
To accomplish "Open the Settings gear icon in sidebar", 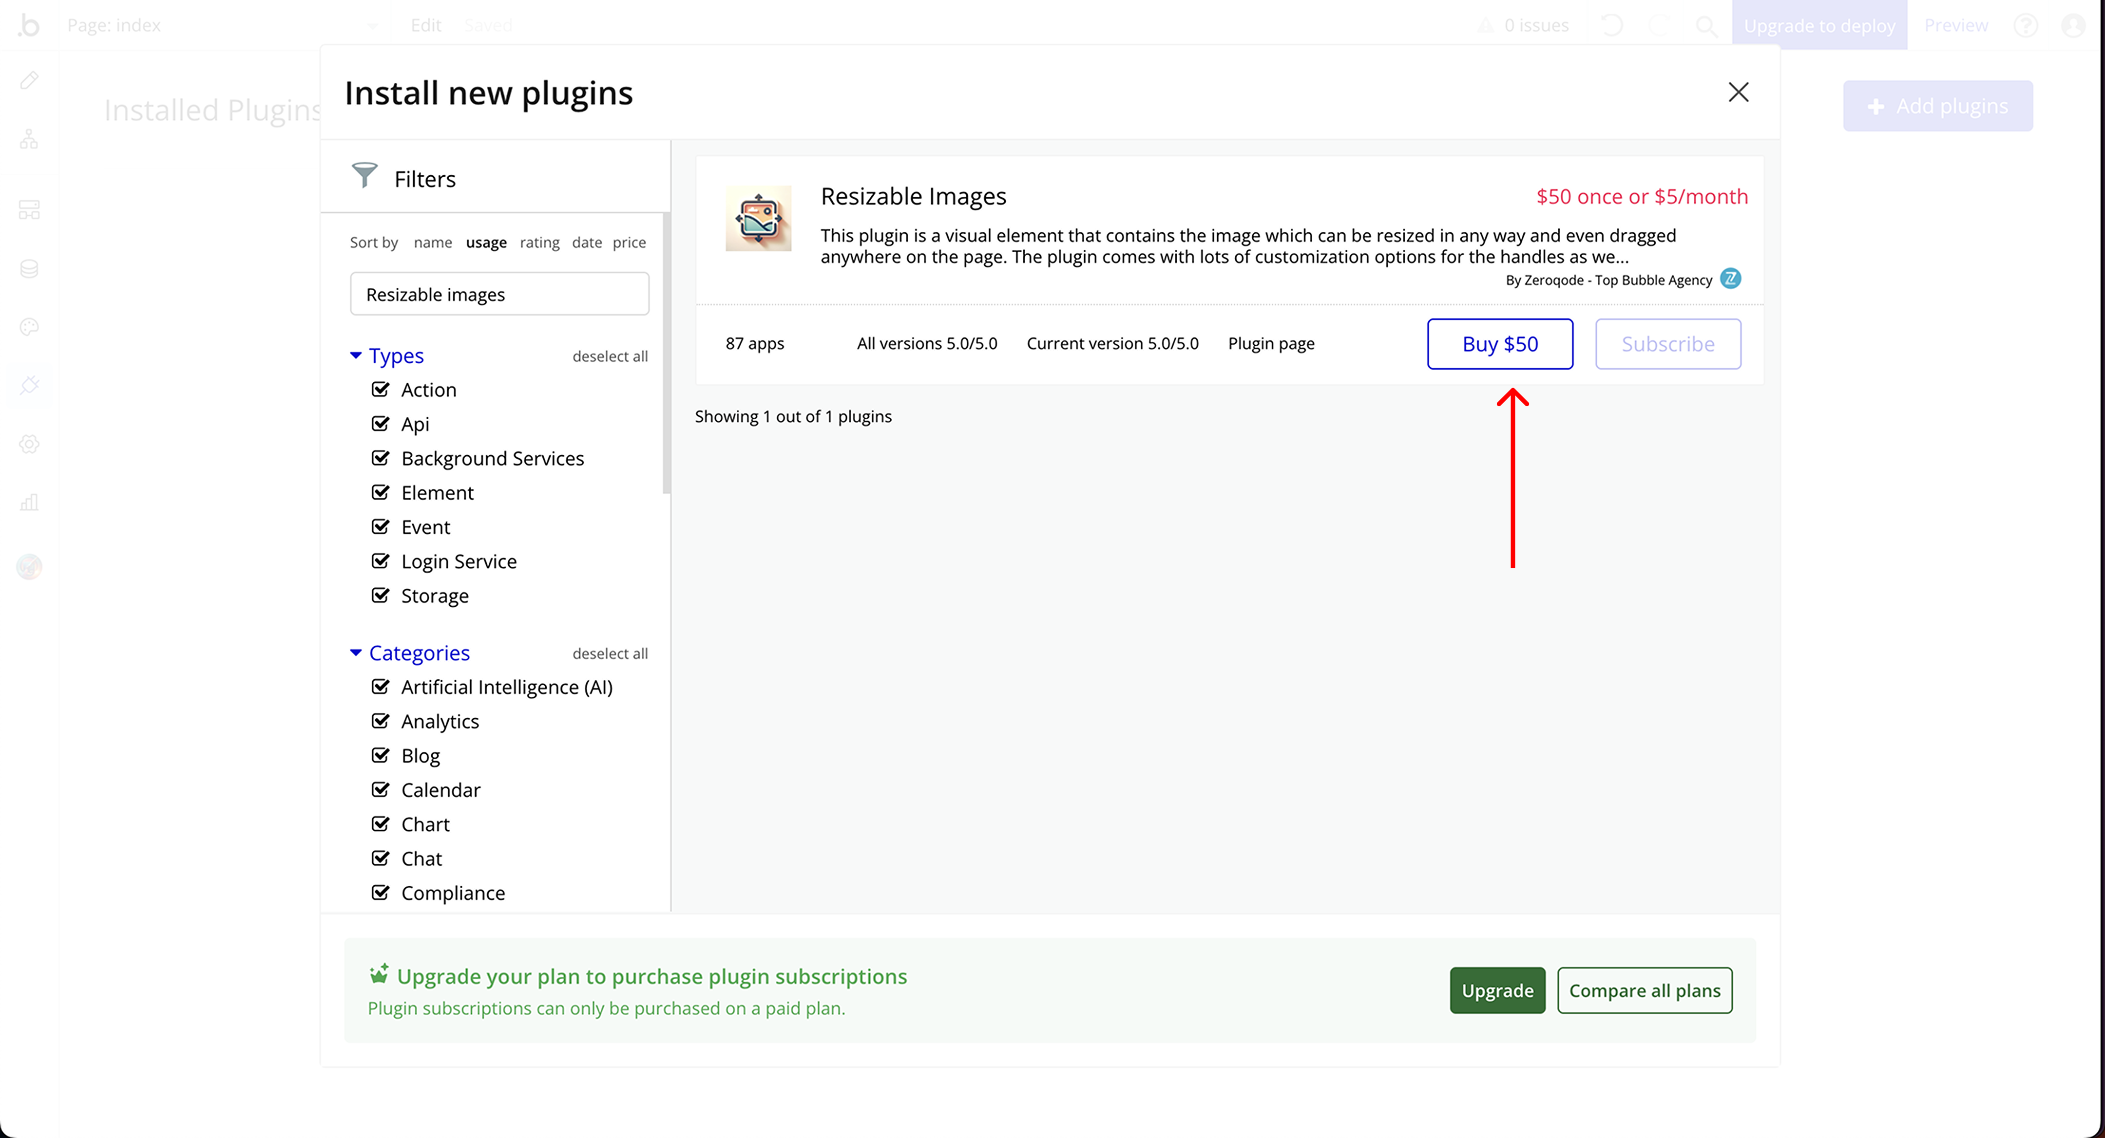I will click(29, 444).
